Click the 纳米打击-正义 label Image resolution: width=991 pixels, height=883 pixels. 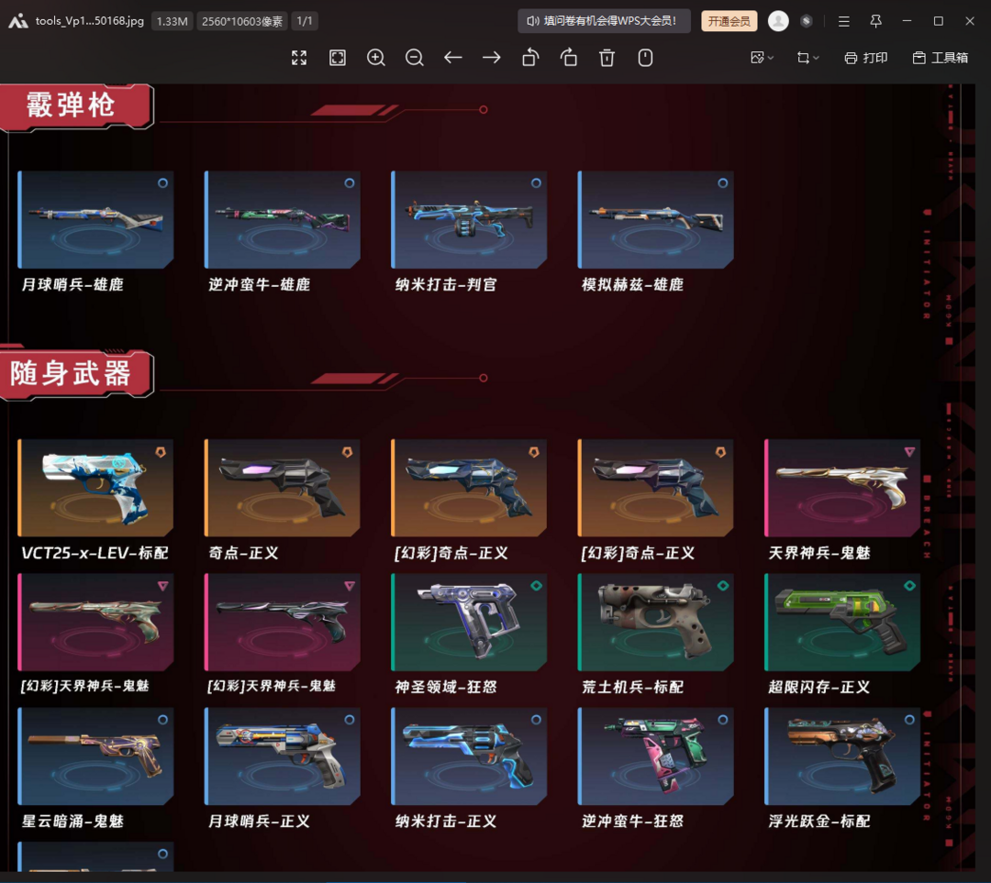tap(446, 821)
